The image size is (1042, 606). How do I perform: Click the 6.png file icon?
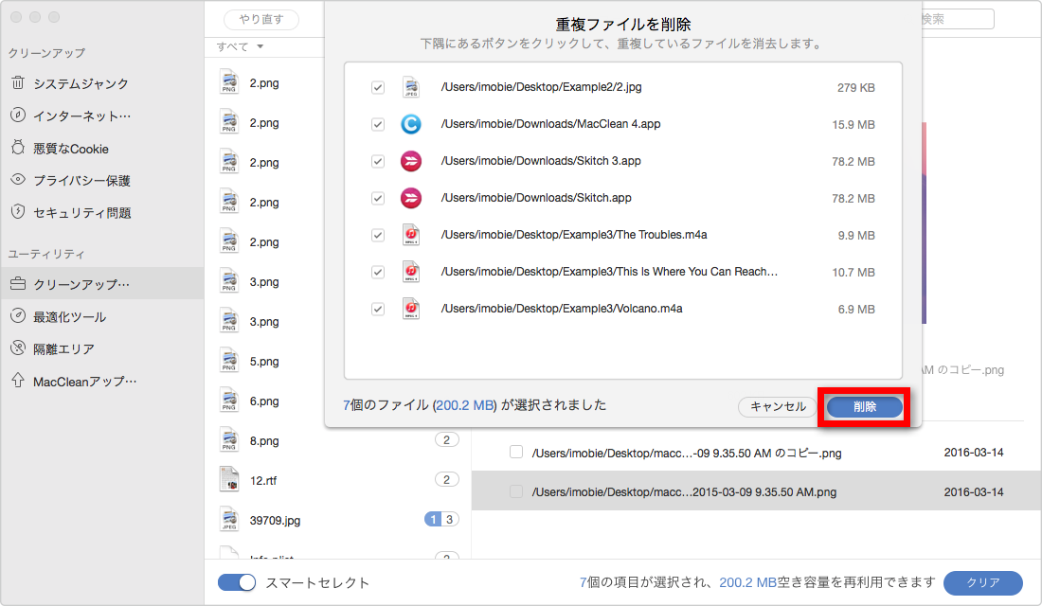(x=229, y=400)
